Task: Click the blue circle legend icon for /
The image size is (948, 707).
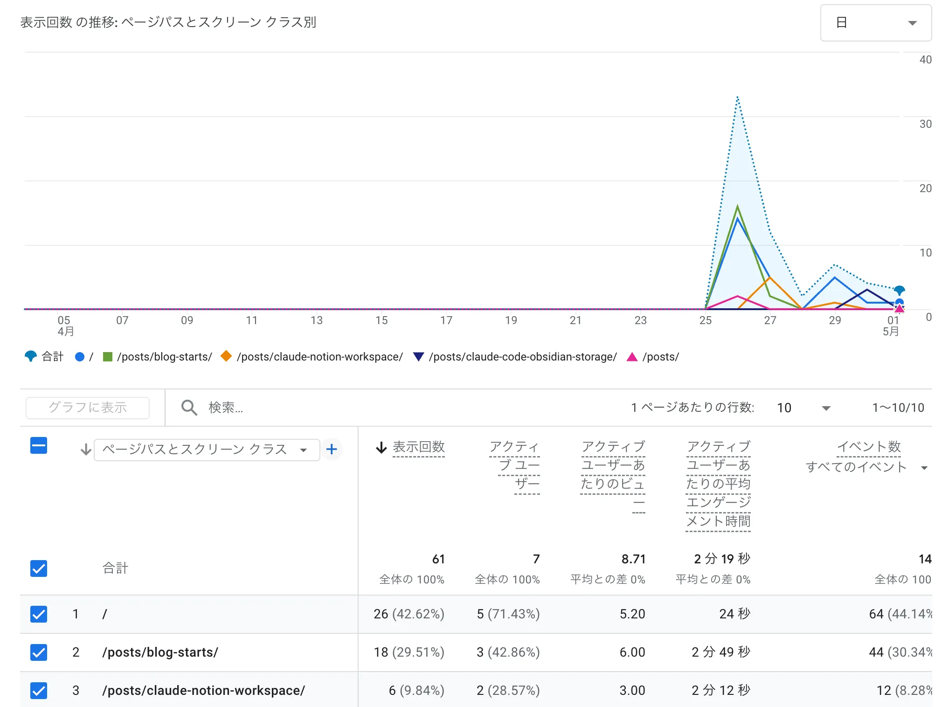Action: click(80, 357)
